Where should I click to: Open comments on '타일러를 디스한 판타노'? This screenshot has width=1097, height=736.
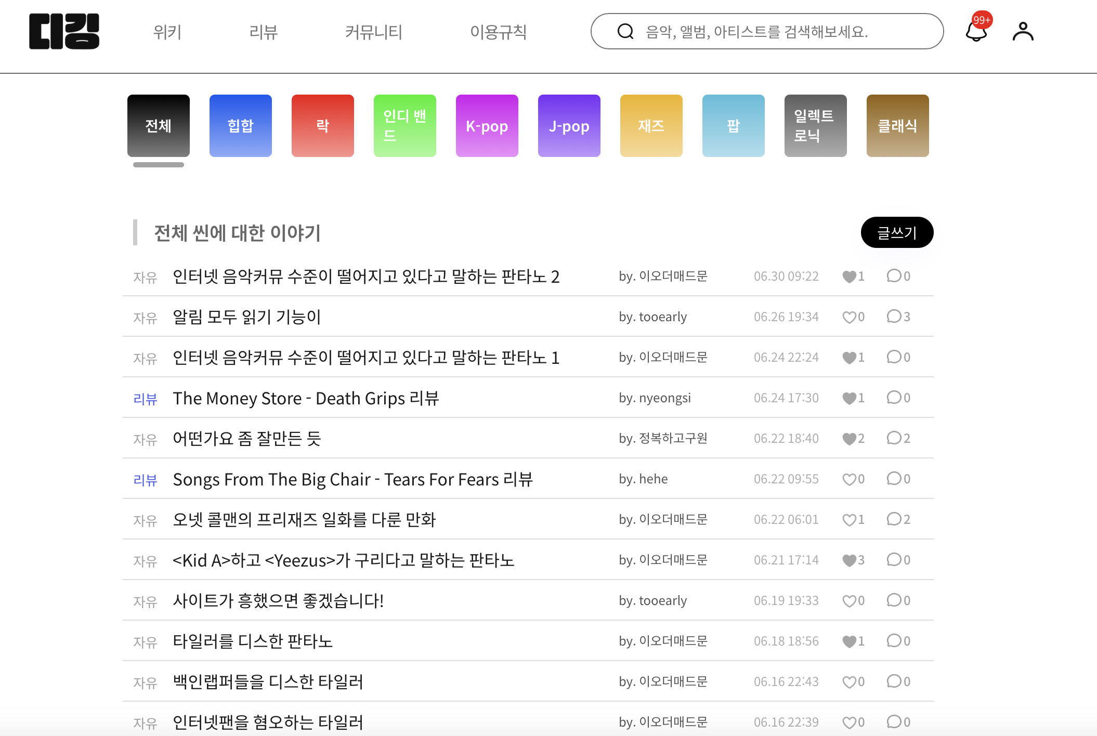point(894,640)
